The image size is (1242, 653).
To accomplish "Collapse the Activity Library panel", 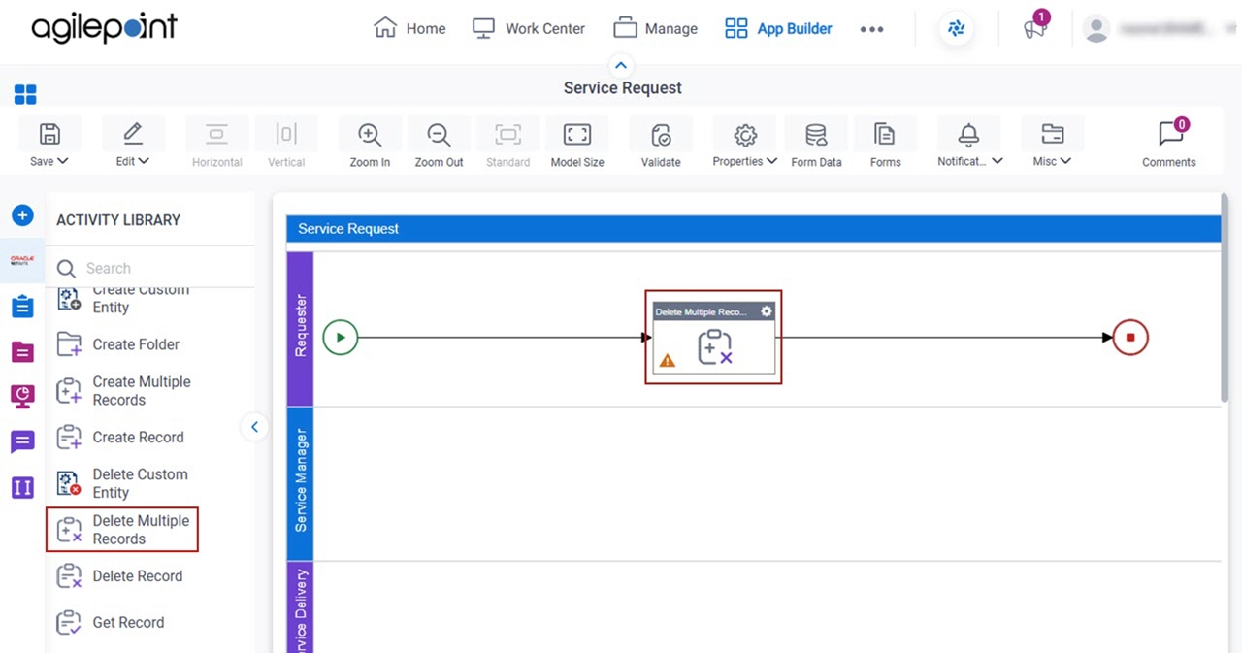I will [254, 427].
